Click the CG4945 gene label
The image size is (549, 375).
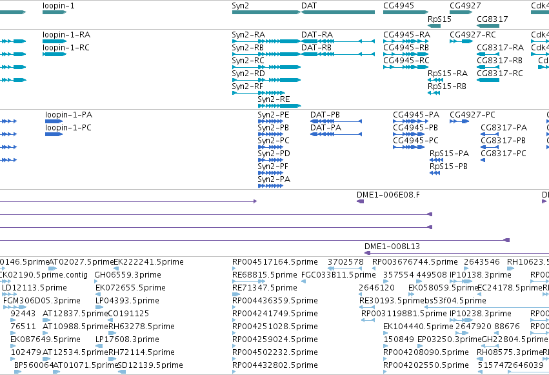(399, 6)
